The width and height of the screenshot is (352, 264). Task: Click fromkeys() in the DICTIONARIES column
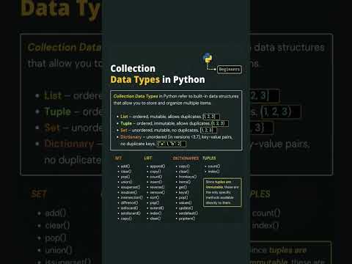point(188,177)
